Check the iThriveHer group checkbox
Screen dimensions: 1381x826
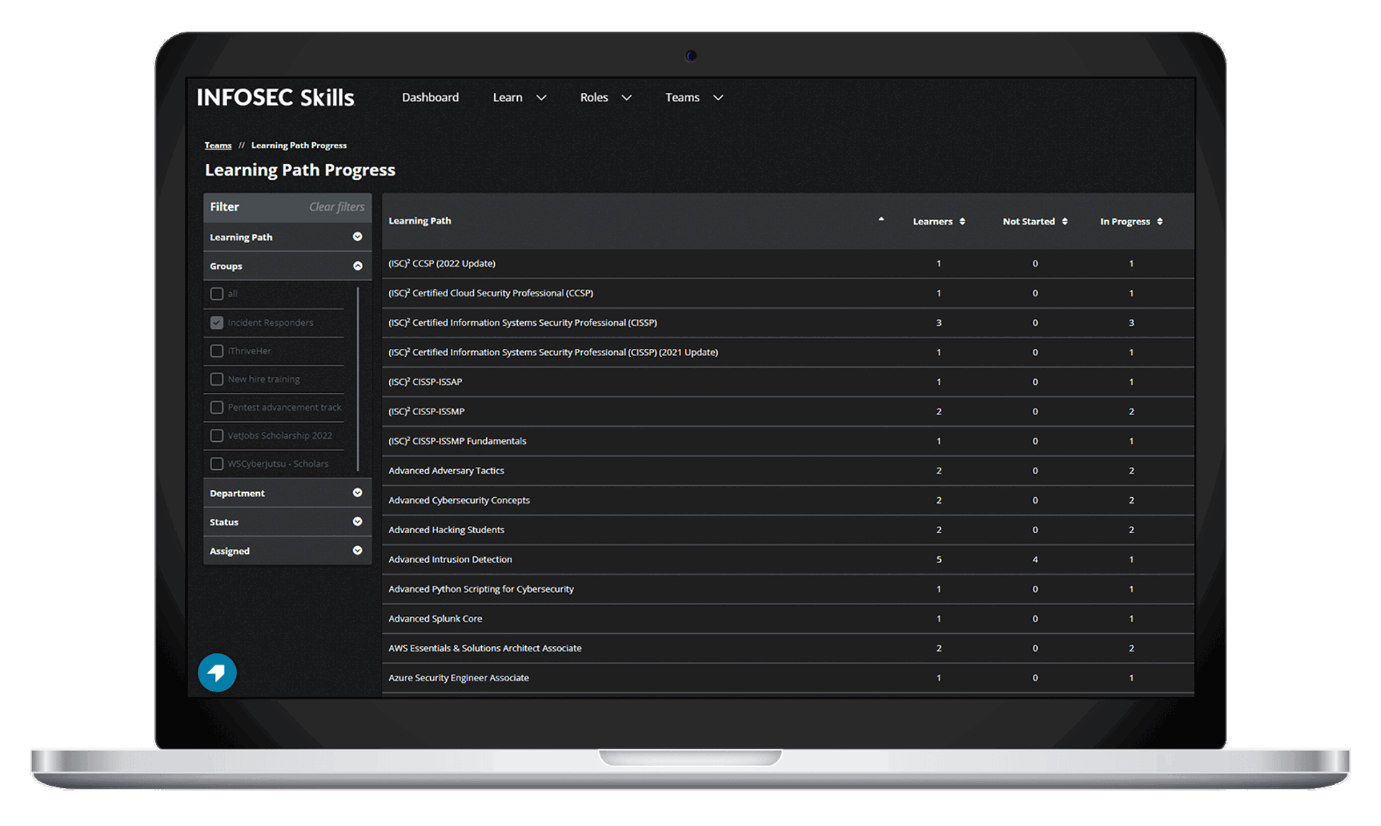click(x=217, y=351)
